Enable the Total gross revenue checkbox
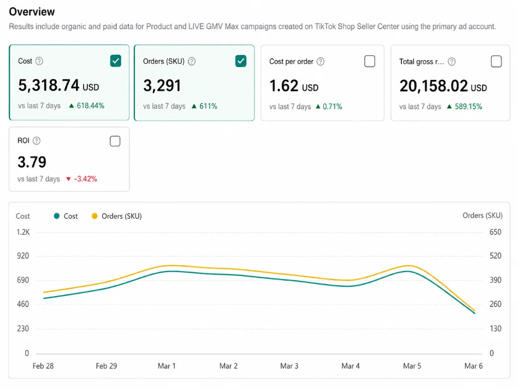 click(x=496, y=61)
